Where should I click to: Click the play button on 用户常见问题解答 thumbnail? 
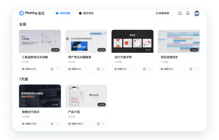point(79,46)
